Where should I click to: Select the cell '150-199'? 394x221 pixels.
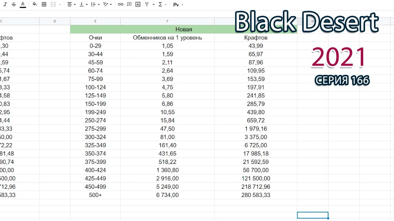[95, 104]
